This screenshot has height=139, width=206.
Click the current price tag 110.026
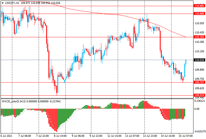pos(199,60)
